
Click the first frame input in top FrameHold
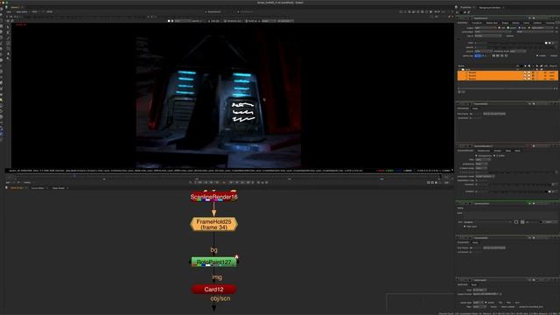[x=477, y=114]
